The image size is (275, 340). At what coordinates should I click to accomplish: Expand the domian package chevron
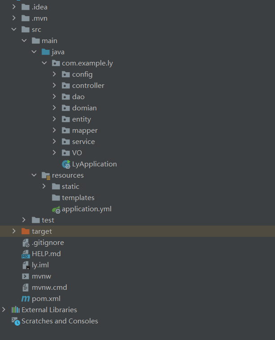coord(54,108)
